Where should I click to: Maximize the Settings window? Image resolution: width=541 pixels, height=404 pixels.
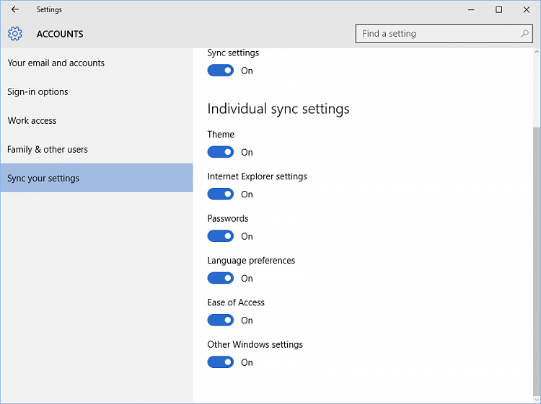pos(499,9)
